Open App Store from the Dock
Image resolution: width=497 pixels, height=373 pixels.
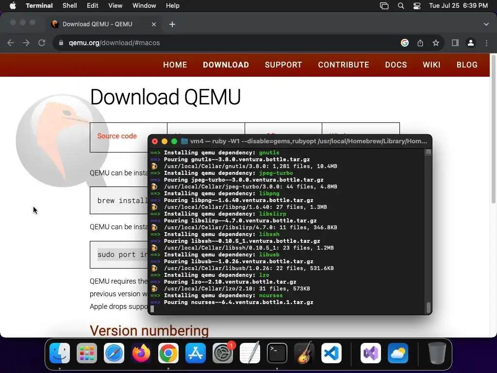pos(196,353)
